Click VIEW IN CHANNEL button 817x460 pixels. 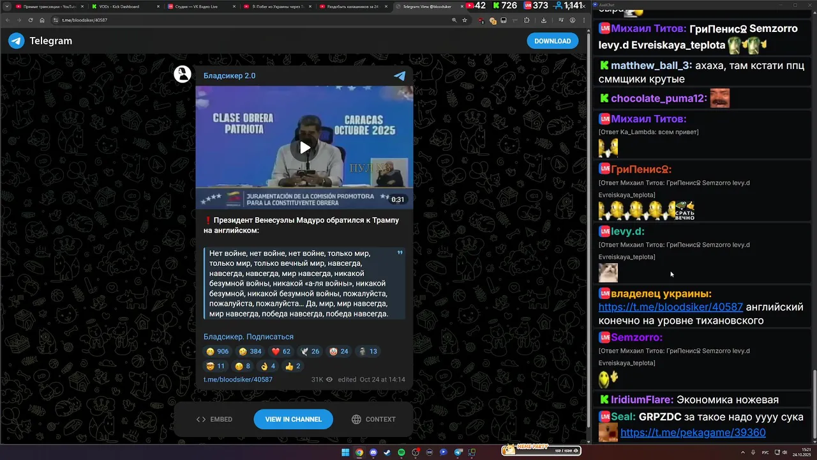coord(293,419)
